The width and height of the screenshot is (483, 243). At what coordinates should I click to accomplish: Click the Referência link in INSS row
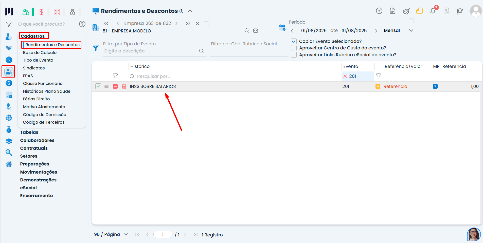[x=395, y=86]
